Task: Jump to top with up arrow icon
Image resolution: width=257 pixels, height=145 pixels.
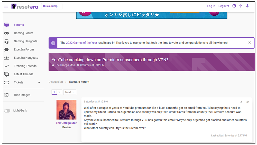Action: 241,6
